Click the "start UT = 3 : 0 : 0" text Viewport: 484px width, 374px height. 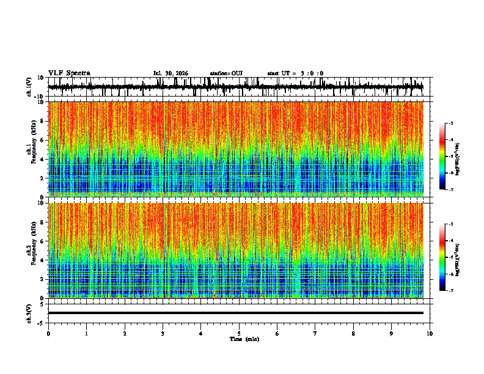pyautogui.click(x=295, y=73)
